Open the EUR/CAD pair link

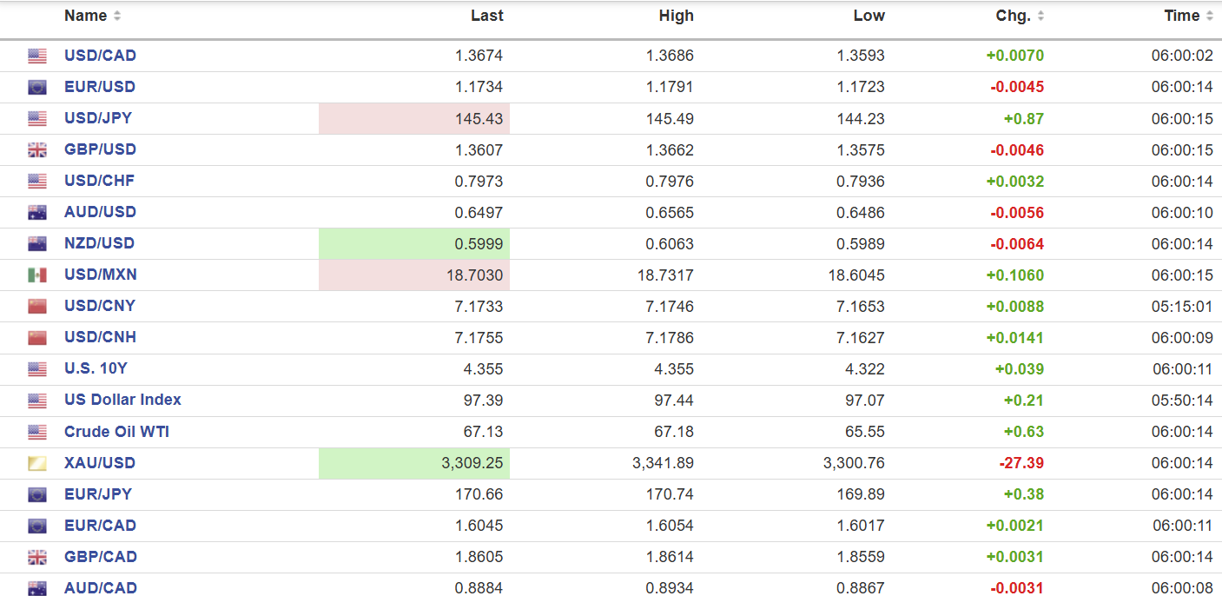[x=100, y=526]
